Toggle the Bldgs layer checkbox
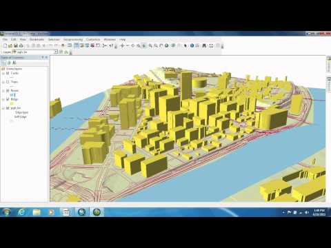This screenshot has height=248, width=331. (x=8, y=99)
